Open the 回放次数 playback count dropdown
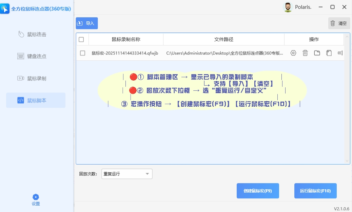 click(126, 173)
